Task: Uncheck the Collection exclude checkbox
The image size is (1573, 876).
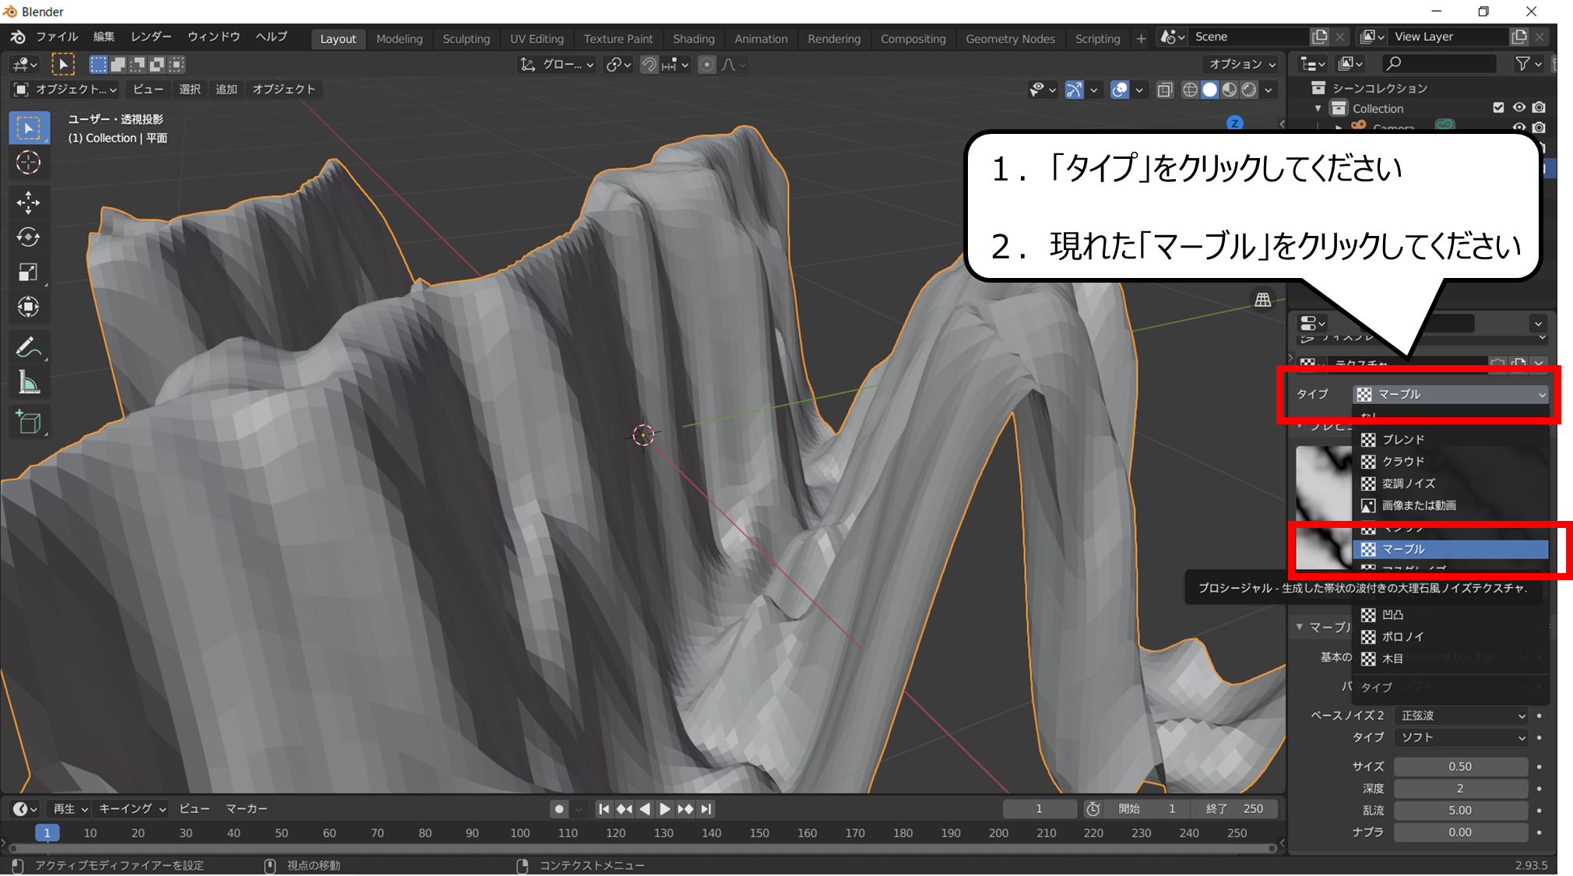Action: [x=1498, y=107]
